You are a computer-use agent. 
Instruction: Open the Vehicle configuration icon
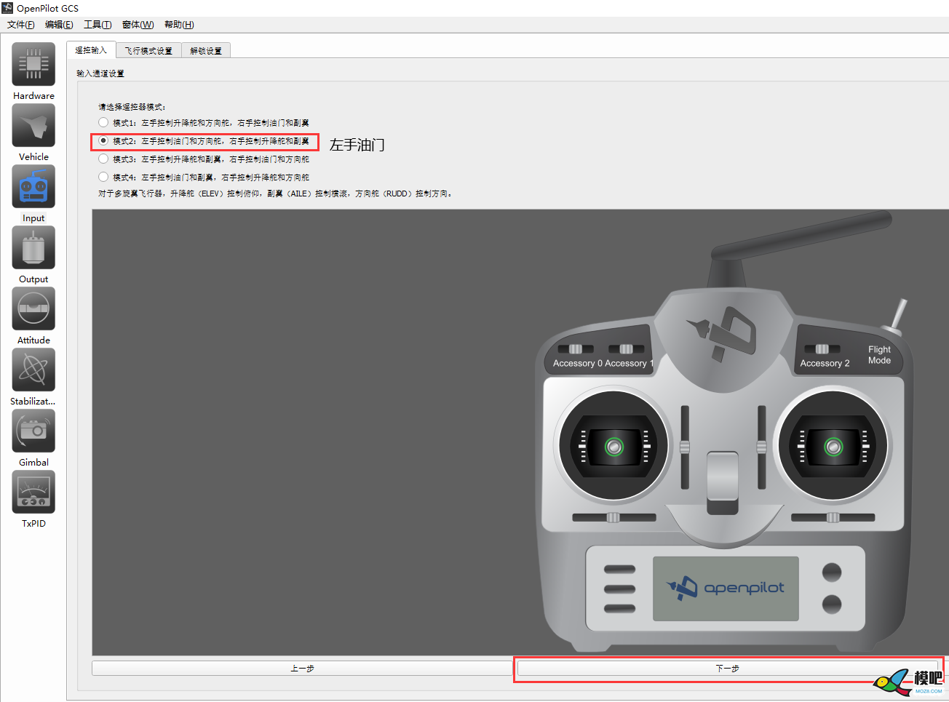pyautogui.click(x=33, y=125)
